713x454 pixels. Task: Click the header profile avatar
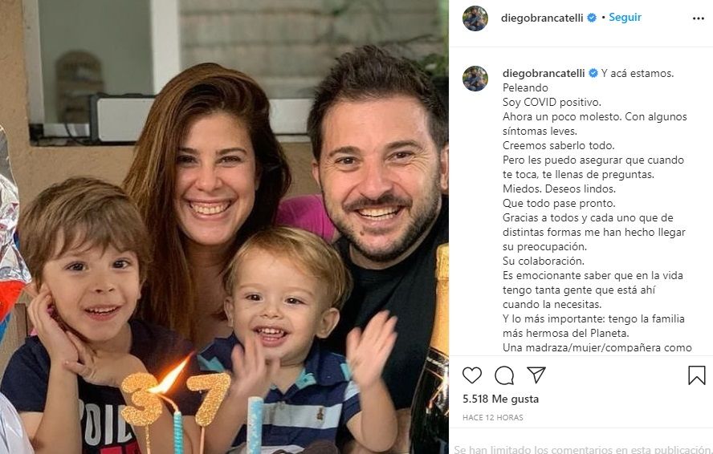475,18
